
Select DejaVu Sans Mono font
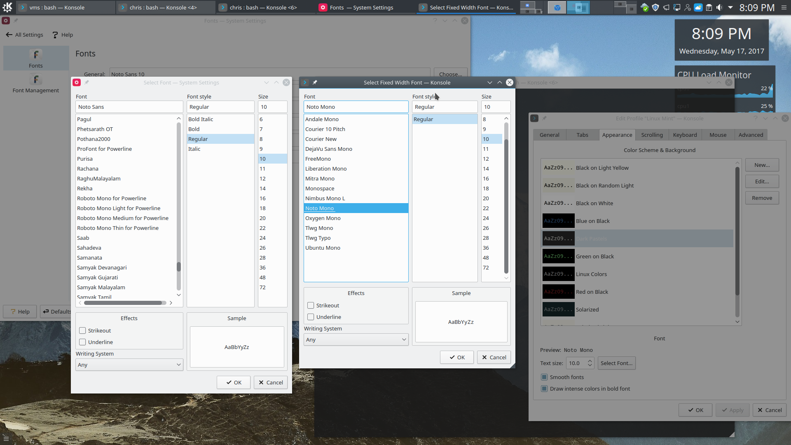(x=356, y=149)
